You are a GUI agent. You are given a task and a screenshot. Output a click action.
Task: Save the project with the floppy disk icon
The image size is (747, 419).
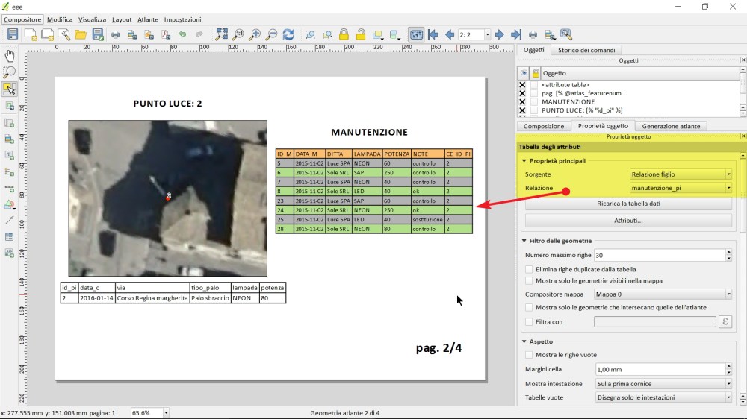(13, 34)
